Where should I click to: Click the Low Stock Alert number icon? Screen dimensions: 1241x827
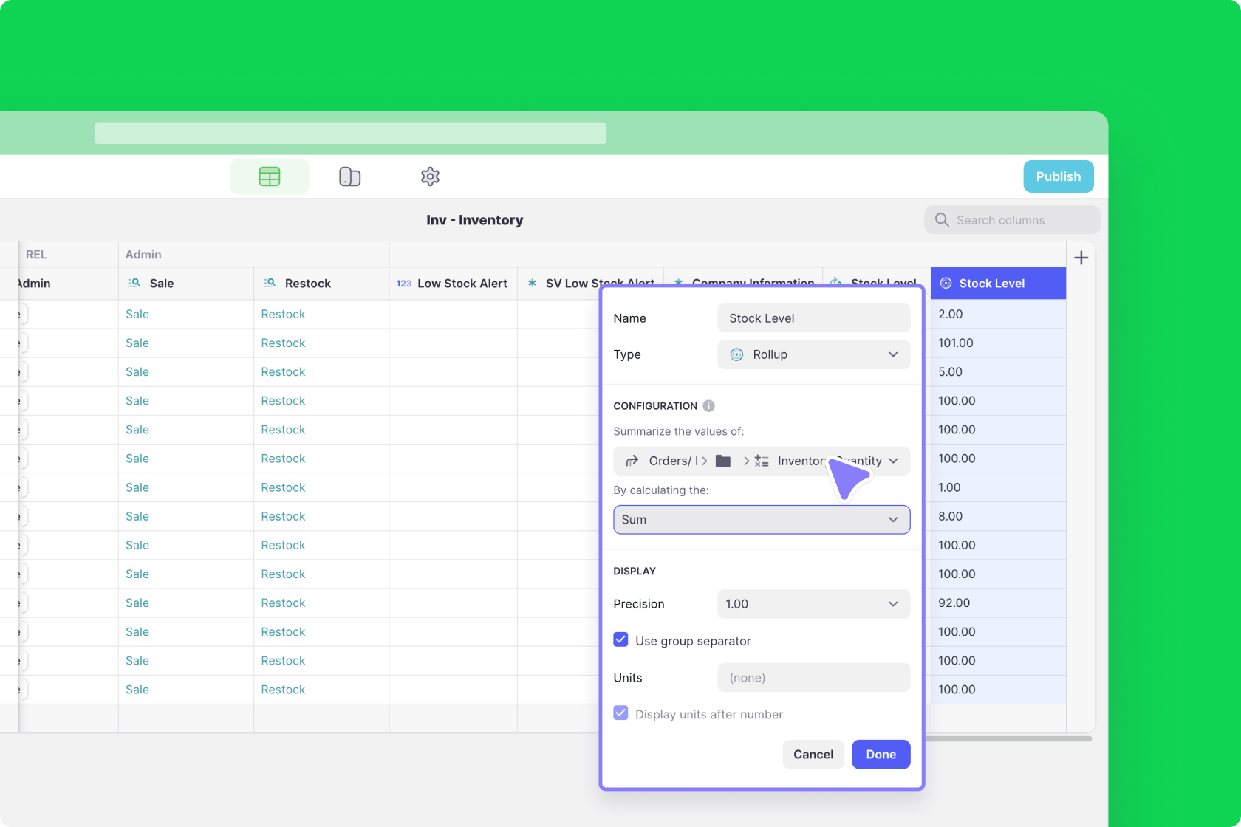pos(403,284)
